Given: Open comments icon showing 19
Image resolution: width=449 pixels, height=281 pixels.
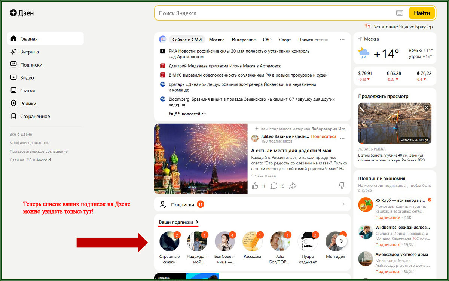Looking at the screenshot, I should click(274, 186).
